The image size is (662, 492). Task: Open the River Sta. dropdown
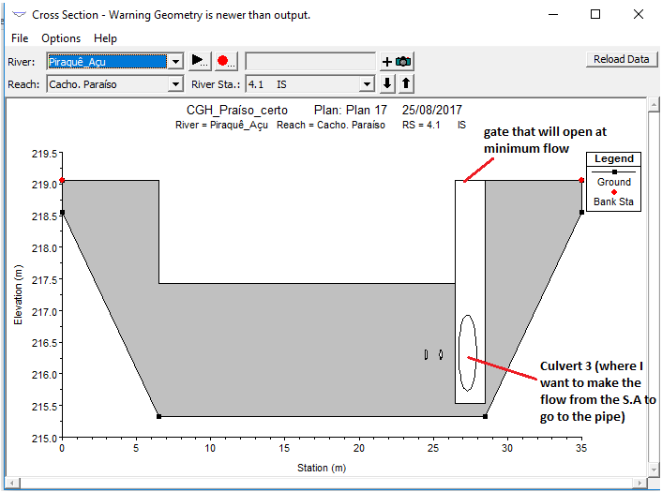point(368,84)
